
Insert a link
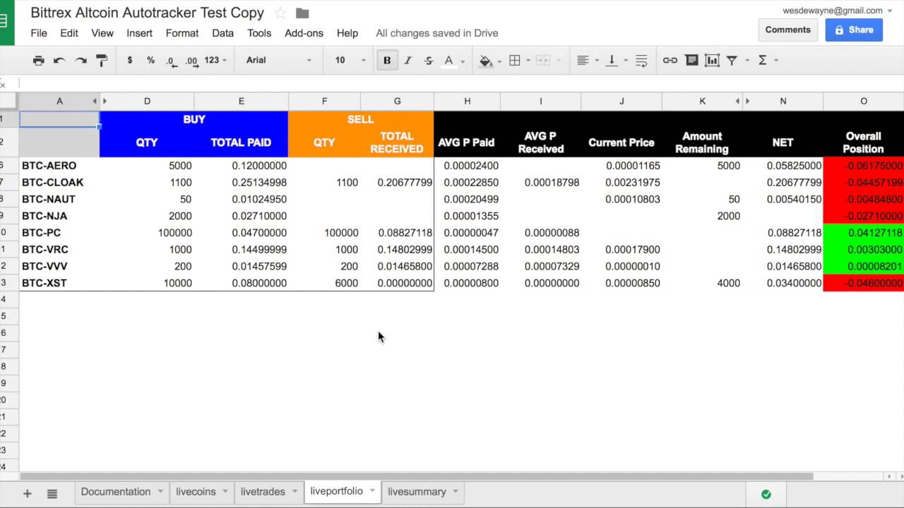pos(670,61)
